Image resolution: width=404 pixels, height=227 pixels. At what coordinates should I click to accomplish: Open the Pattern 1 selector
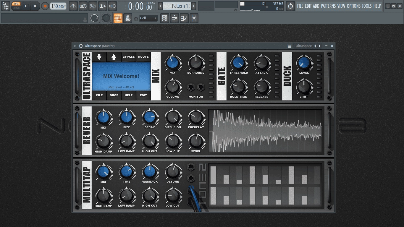(177, 6)
